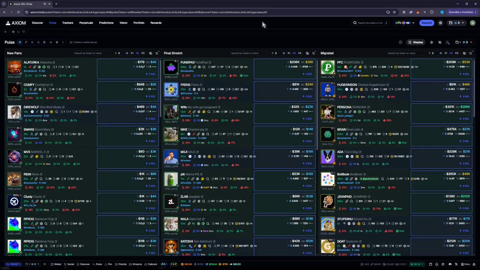Open the Migrated column filter settings icon
Viewport: 480px width, 270px height.
470,53
